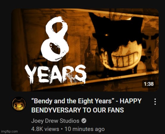Open the Joey Drew Studios channel link

(55, 121)
